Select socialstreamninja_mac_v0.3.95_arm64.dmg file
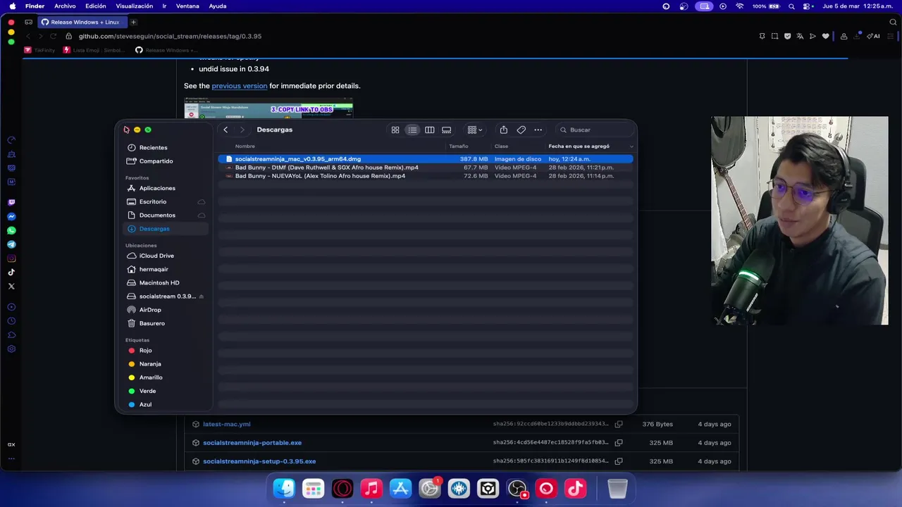Viewport: 902px width, 507px height. tap(426, 159)
